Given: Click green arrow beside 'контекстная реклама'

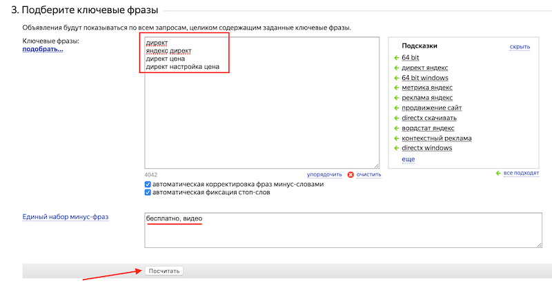Looking at the screenshot, I should (396, 138).
